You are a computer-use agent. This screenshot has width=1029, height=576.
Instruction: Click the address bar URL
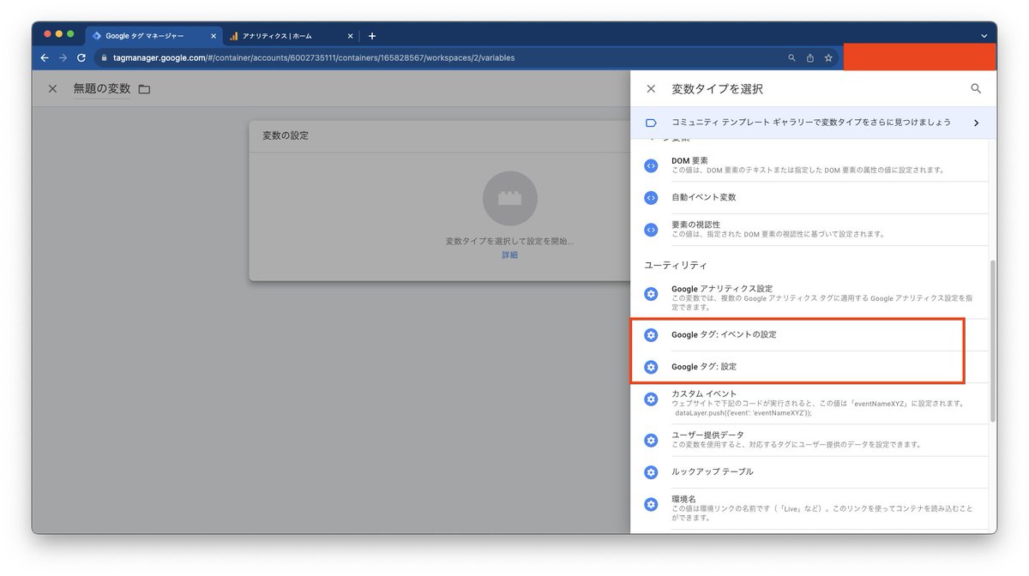315,58
